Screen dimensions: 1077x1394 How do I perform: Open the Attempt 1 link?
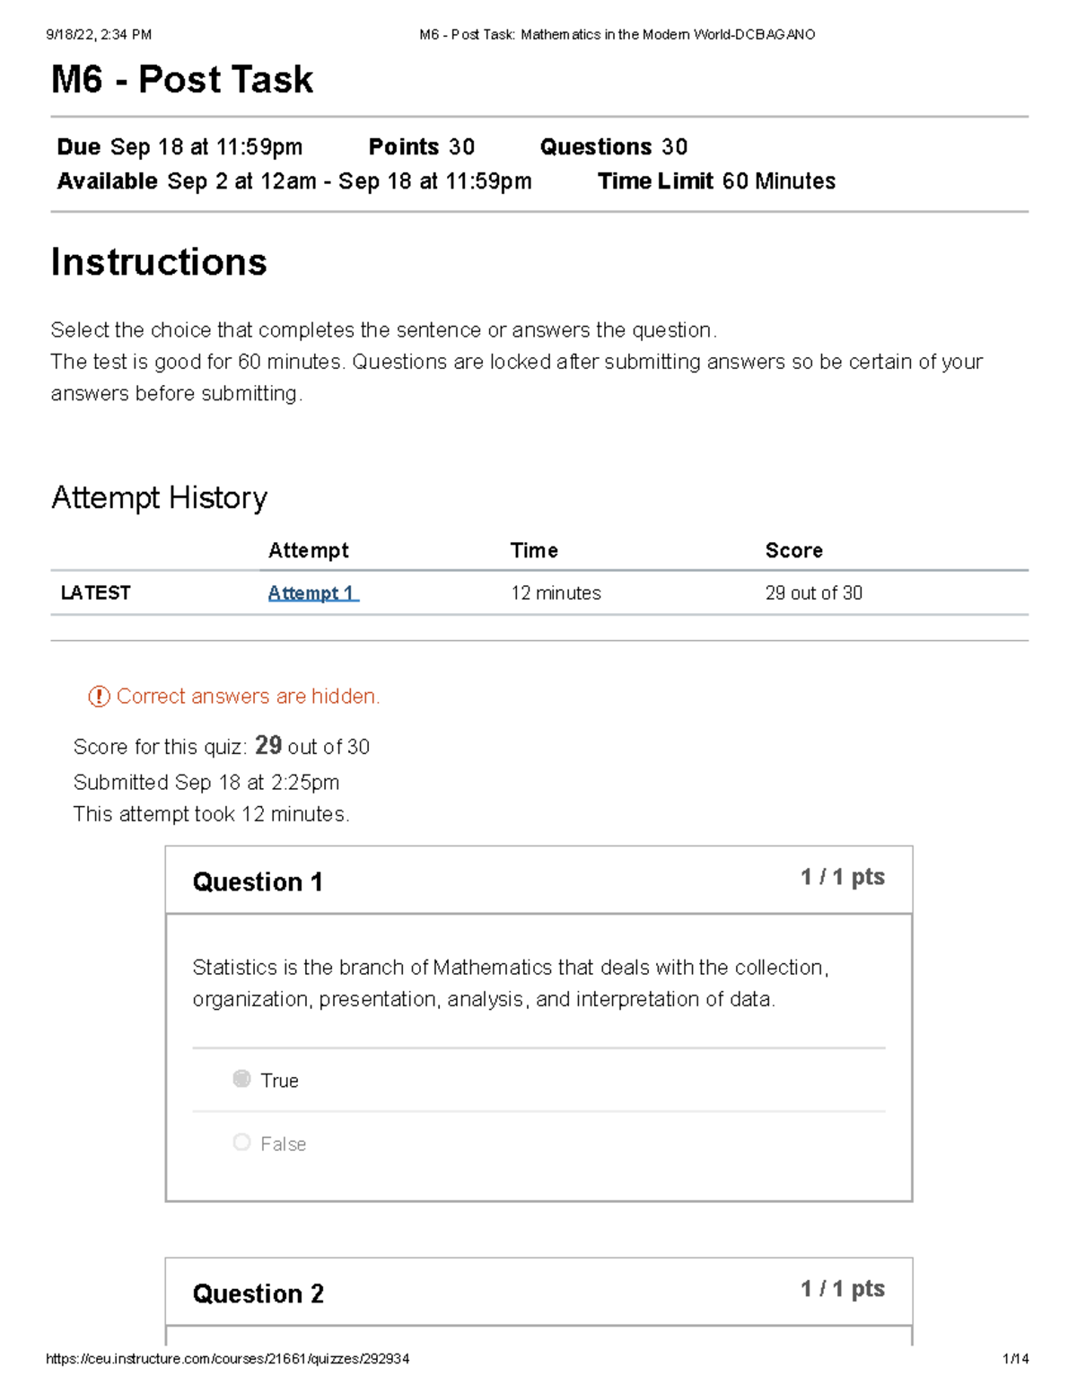[x=312, y=593]
